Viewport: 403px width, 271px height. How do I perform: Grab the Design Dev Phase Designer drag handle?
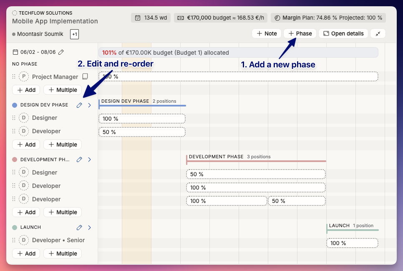14,118
